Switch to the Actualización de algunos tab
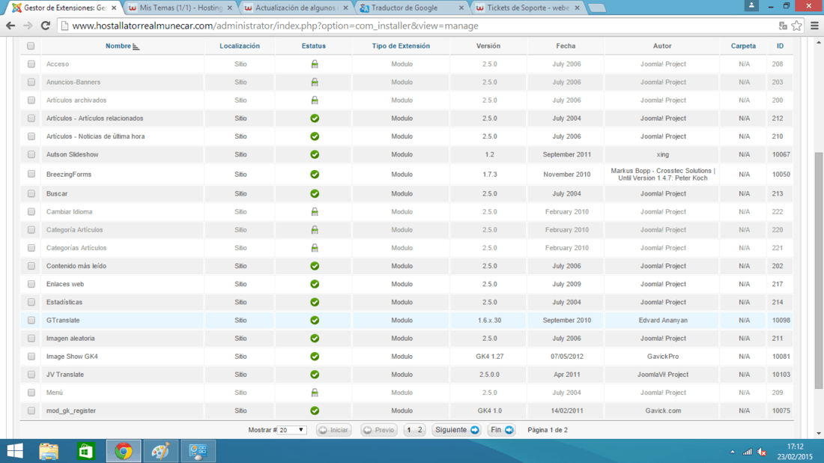This screenshot has height=463, width=824. click(x=295, y=8)
